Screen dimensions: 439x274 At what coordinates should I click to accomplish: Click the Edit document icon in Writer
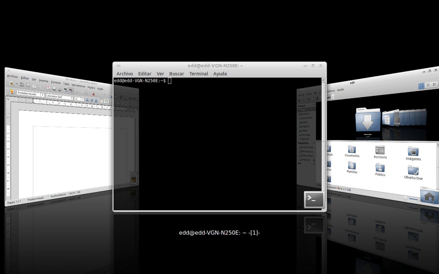[41, 87]
